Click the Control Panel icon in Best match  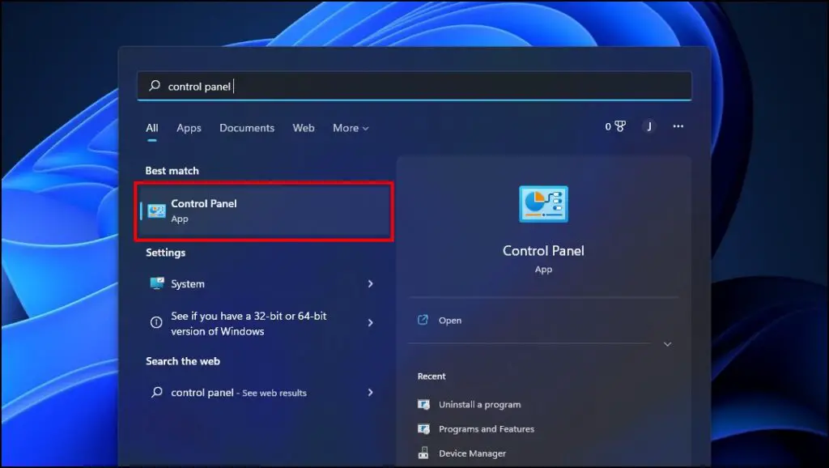tap(156, 211)
